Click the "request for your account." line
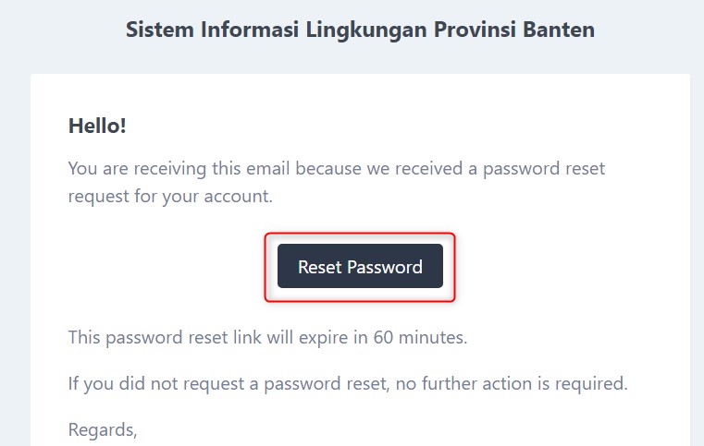Viewport: 704px width, 446px height. [168, 196]
